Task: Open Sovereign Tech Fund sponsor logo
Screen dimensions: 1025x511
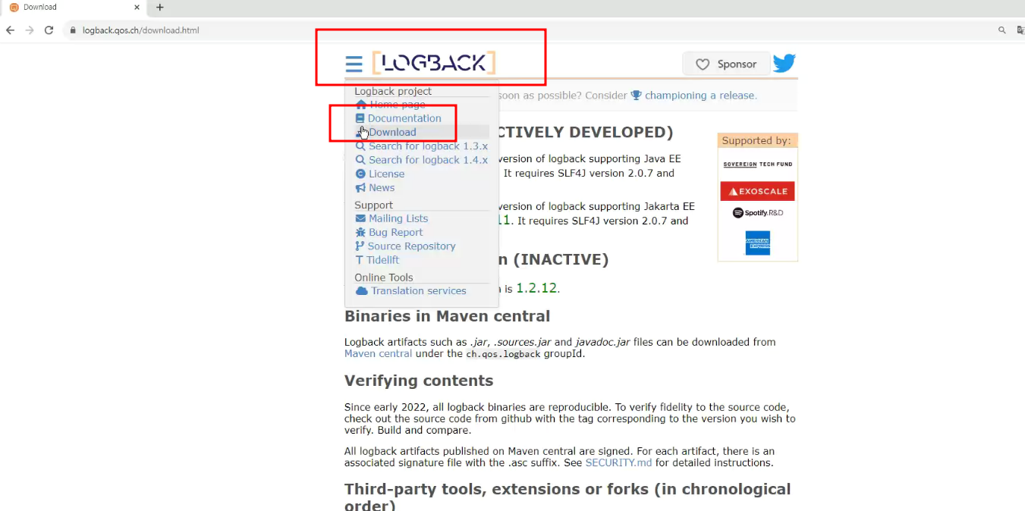Action: 757,165
